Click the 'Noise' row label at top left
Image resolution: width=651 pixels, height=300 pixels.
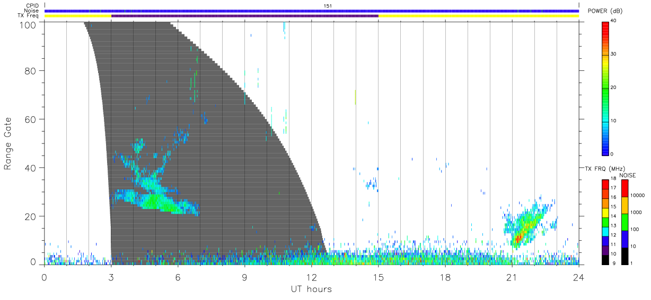[x=32, y=11]
